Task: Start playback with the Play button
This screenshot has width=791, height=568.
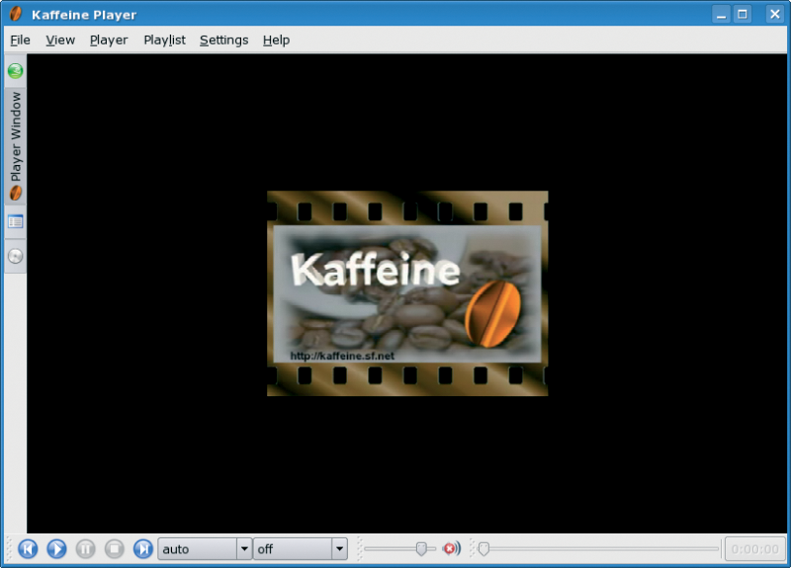Action: [x=56, y=549]
